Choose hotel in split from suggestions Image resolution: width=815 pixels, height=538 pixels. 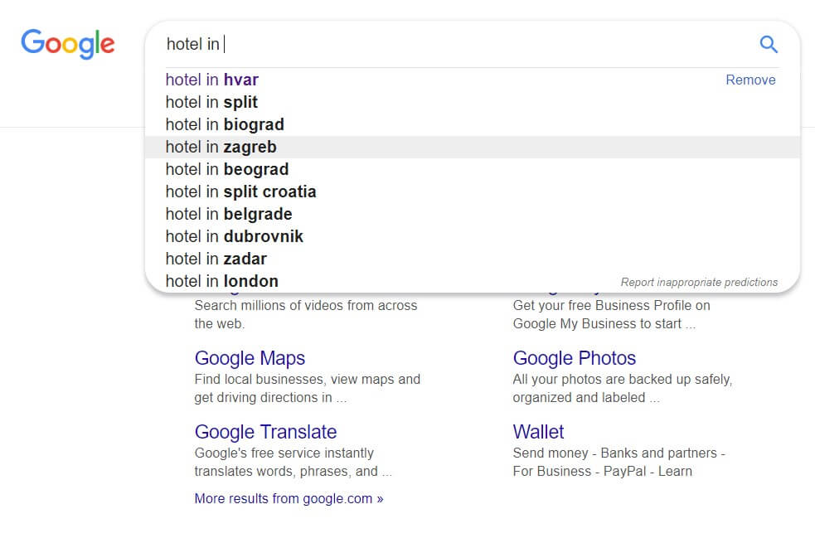[x=211, y=102]
